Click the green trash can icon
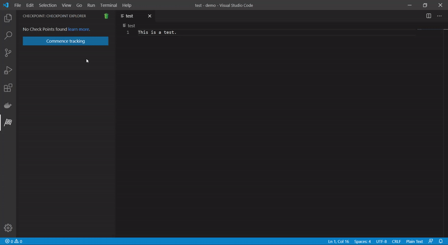448x245 pixels. [106, 16]
